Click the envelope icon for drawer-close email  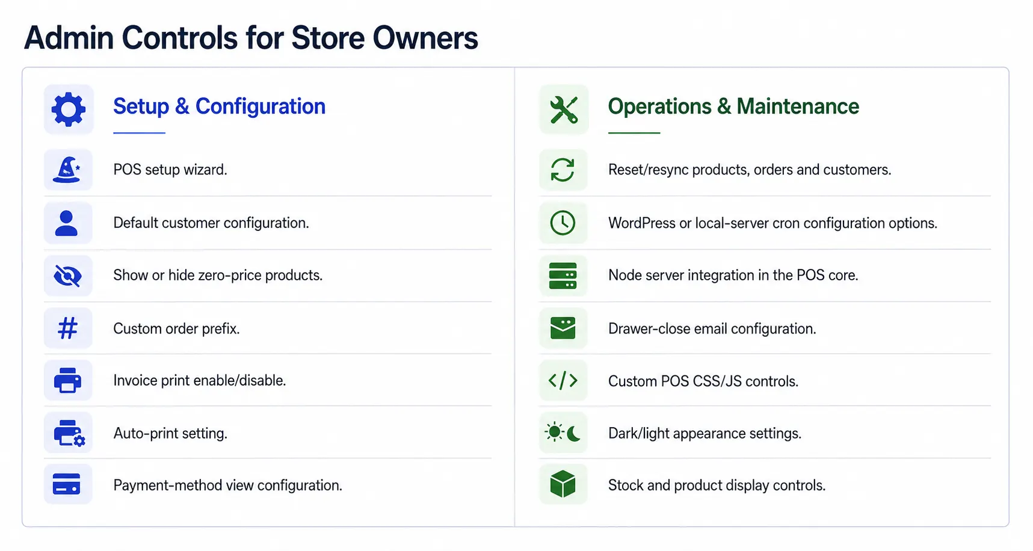click(x=563, y=328)
